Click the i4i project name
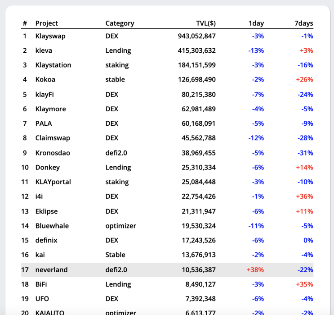The width and height of the screenshot is (334, 315). point(39,196)
